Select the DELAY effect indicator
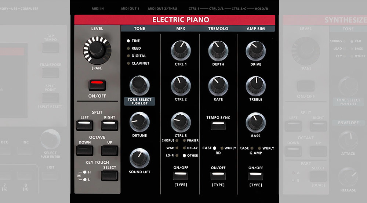Viewport: 367px width, 203px height. [x=185, y=148]
